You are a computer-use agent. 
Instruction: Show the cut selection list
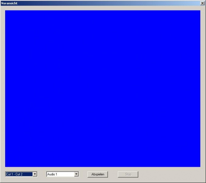tap(35, 174)
